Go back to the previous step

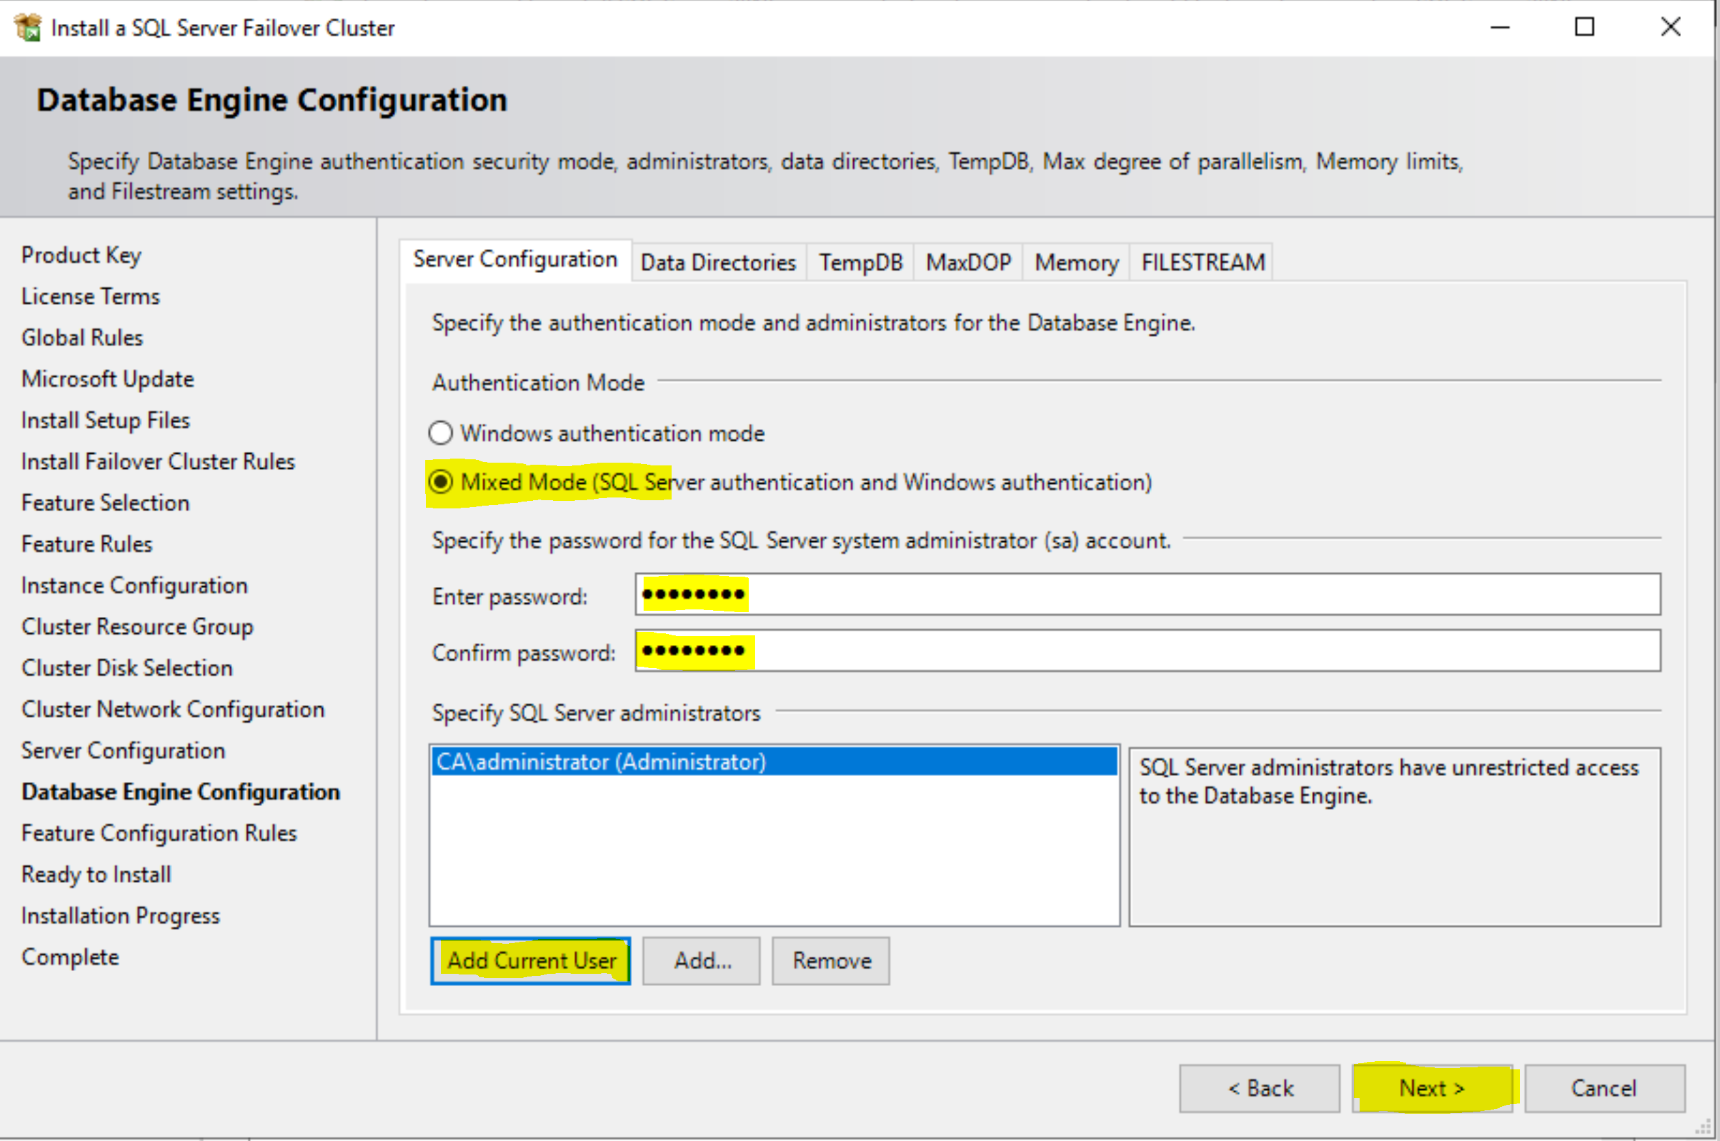click(1259, 1088)
